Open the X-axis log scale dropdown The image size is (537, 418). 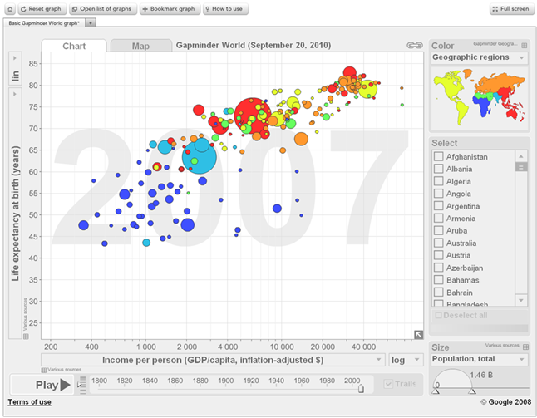(406, 360)
